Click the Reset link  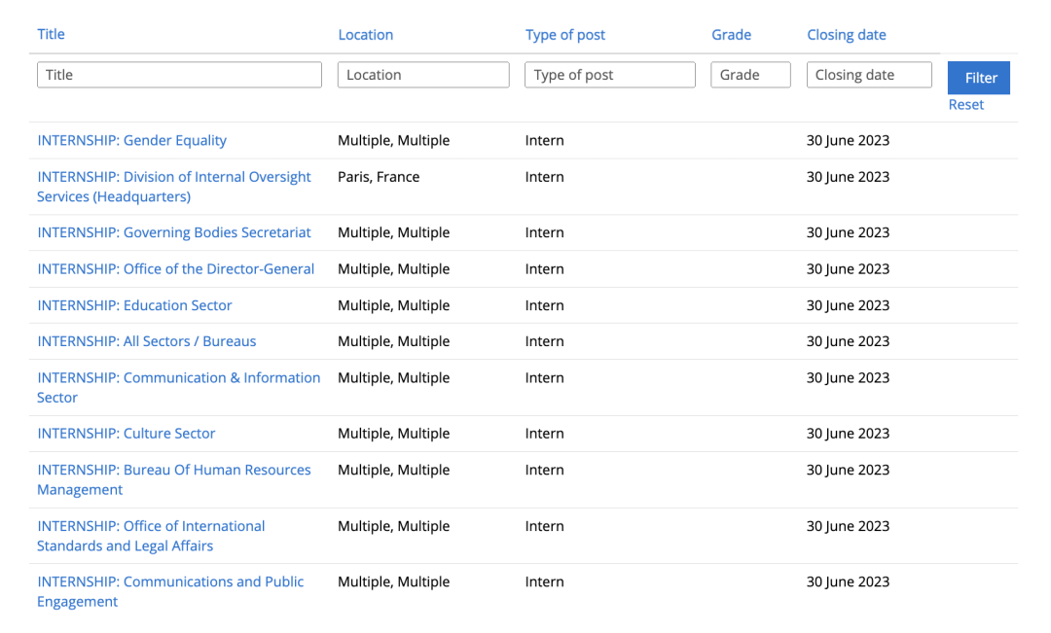pyautogui.click(x=966, y=104)
